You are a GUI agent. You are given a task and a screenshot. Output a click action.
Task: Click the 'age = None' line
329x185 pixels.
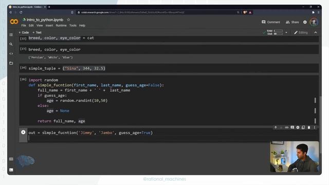click(x=58, y=111)
